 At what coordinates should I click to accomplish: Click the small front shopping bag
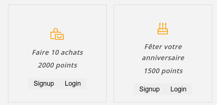coord(59,37)
